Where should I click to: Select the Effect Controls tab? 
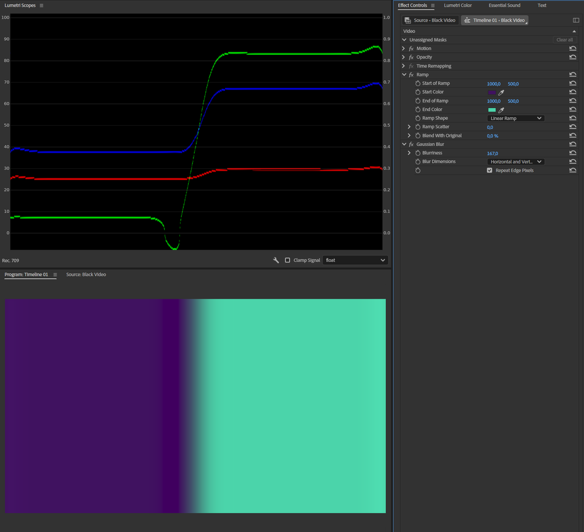[x=412, y=5]
